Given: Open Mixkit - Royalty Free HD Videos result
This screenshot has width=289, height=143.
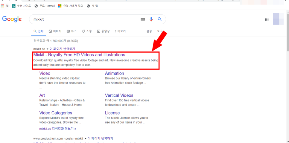Looking at the screenshot, I should point(79,55).
